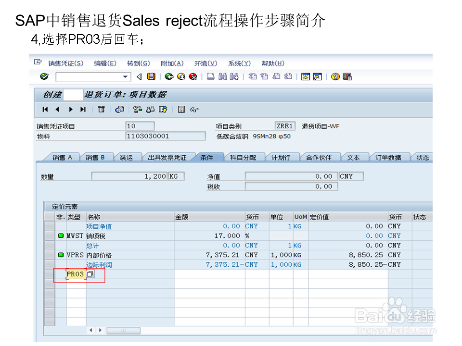Viewport: 462px width, 346px height.
Task: Click the flasks analysis icon
Action: point(150,110)
